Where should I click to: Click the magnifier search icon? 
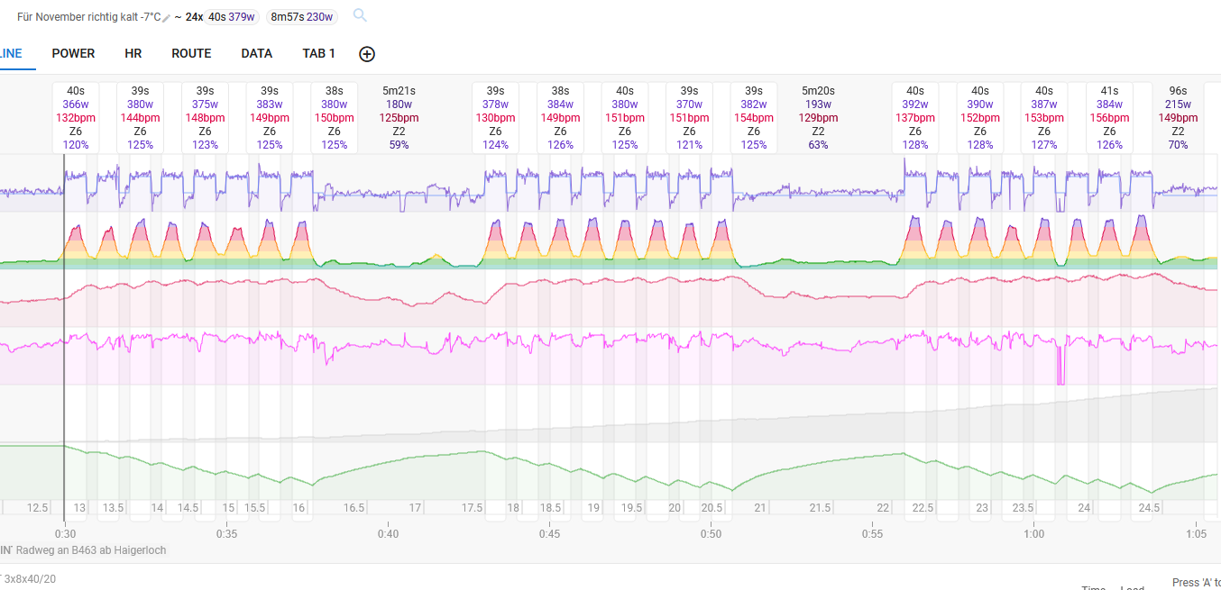[360, 15]
